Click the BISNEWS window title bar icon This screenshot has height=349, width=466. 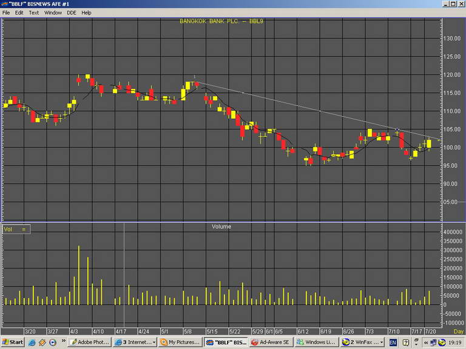[4, 4]
